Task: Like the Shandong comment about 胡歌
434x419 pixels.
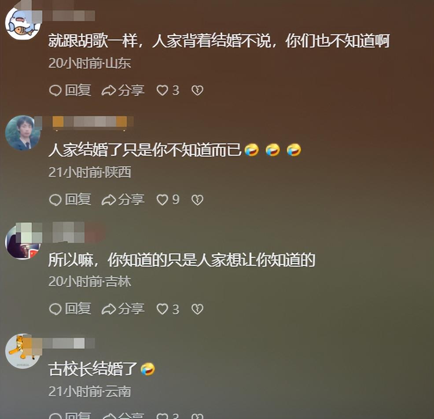Action: click(168, 90)
